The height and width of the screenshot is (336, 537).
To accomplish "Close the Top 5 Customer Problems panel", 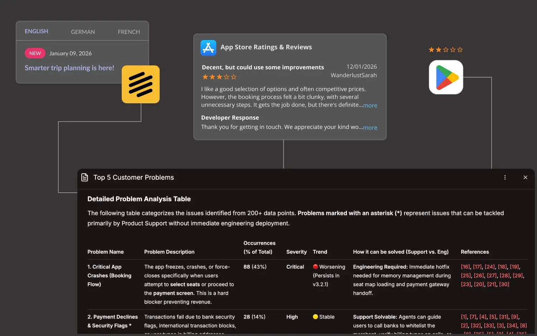I will coord(525,177).
